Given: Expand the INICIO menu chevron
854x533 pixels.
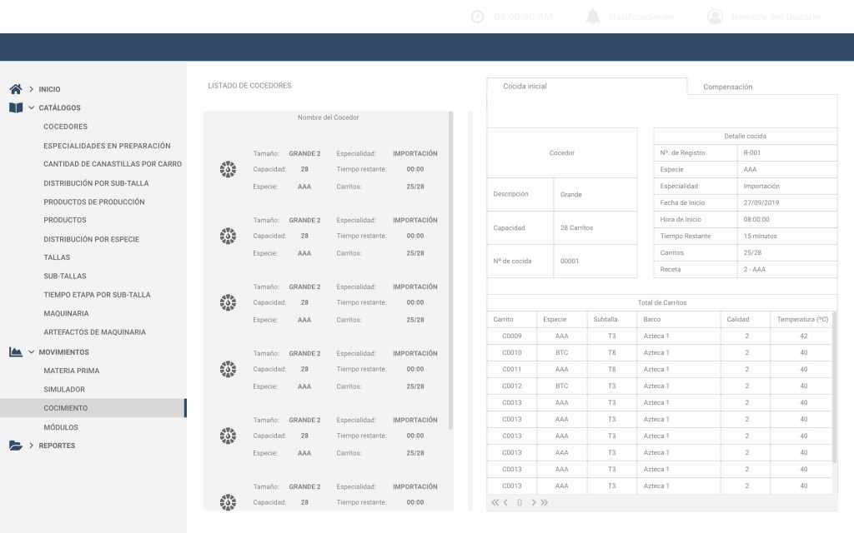Looking at the screenshot, I should pyautogui.click(x=31, y=89).
